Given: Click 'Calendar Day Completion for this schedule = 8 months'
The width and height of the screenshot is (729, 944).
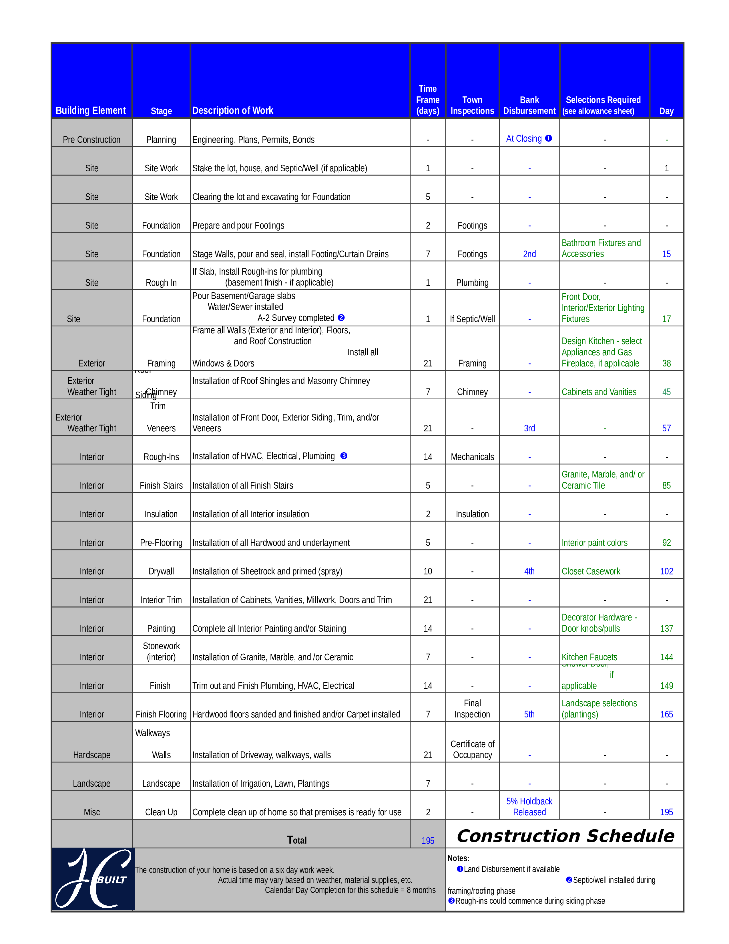Looking at the screenshot, I should point(350,890).
